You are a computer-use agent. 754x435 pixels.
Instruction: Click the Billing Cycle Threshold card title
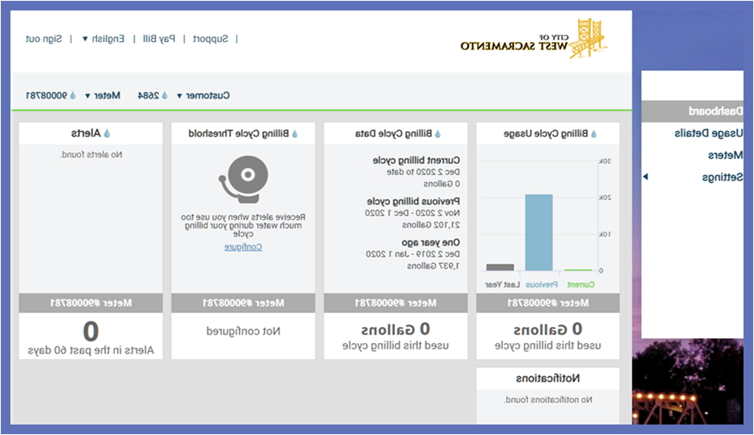(x=239, y=134)
